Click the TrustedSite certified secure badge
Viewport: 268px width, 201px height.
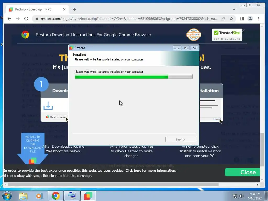coord(227,35)
